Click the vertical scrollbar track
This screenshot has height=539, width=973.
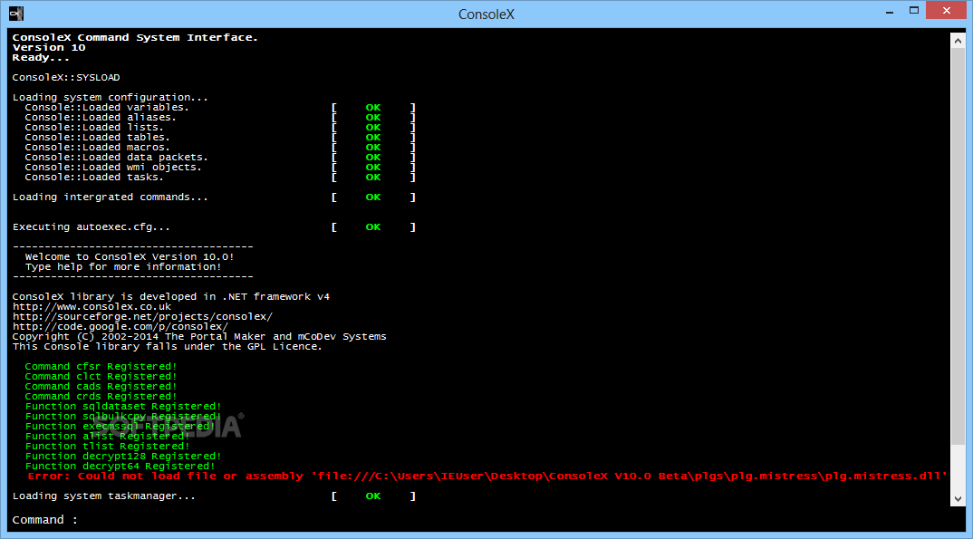click(958, 270)
